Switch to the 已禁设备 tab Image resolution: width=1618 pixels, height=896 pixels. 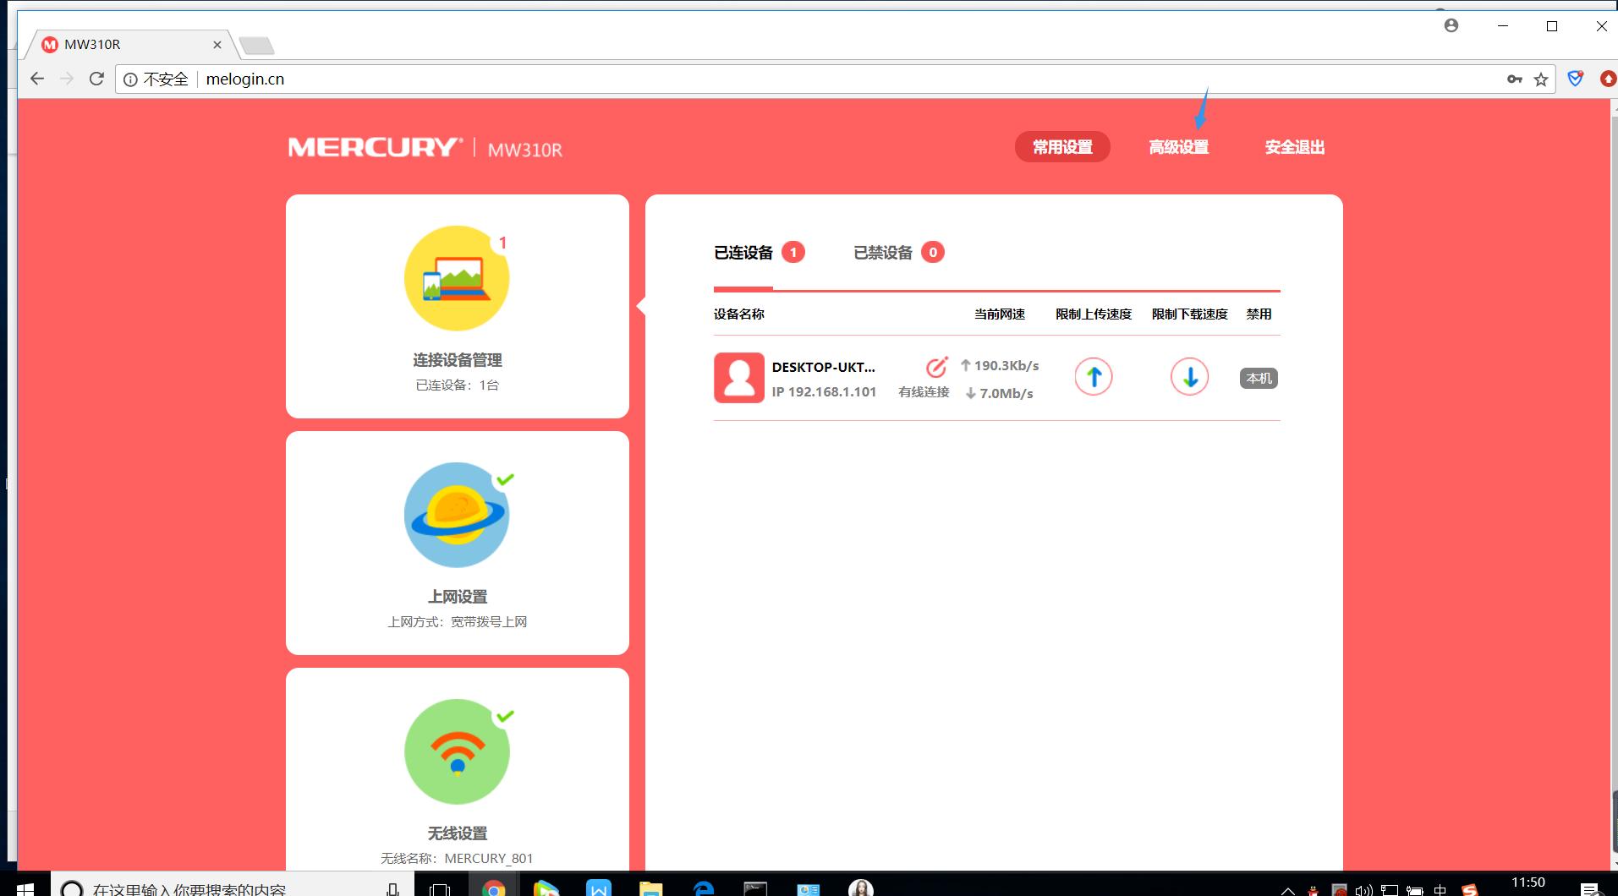click(883, 251)
